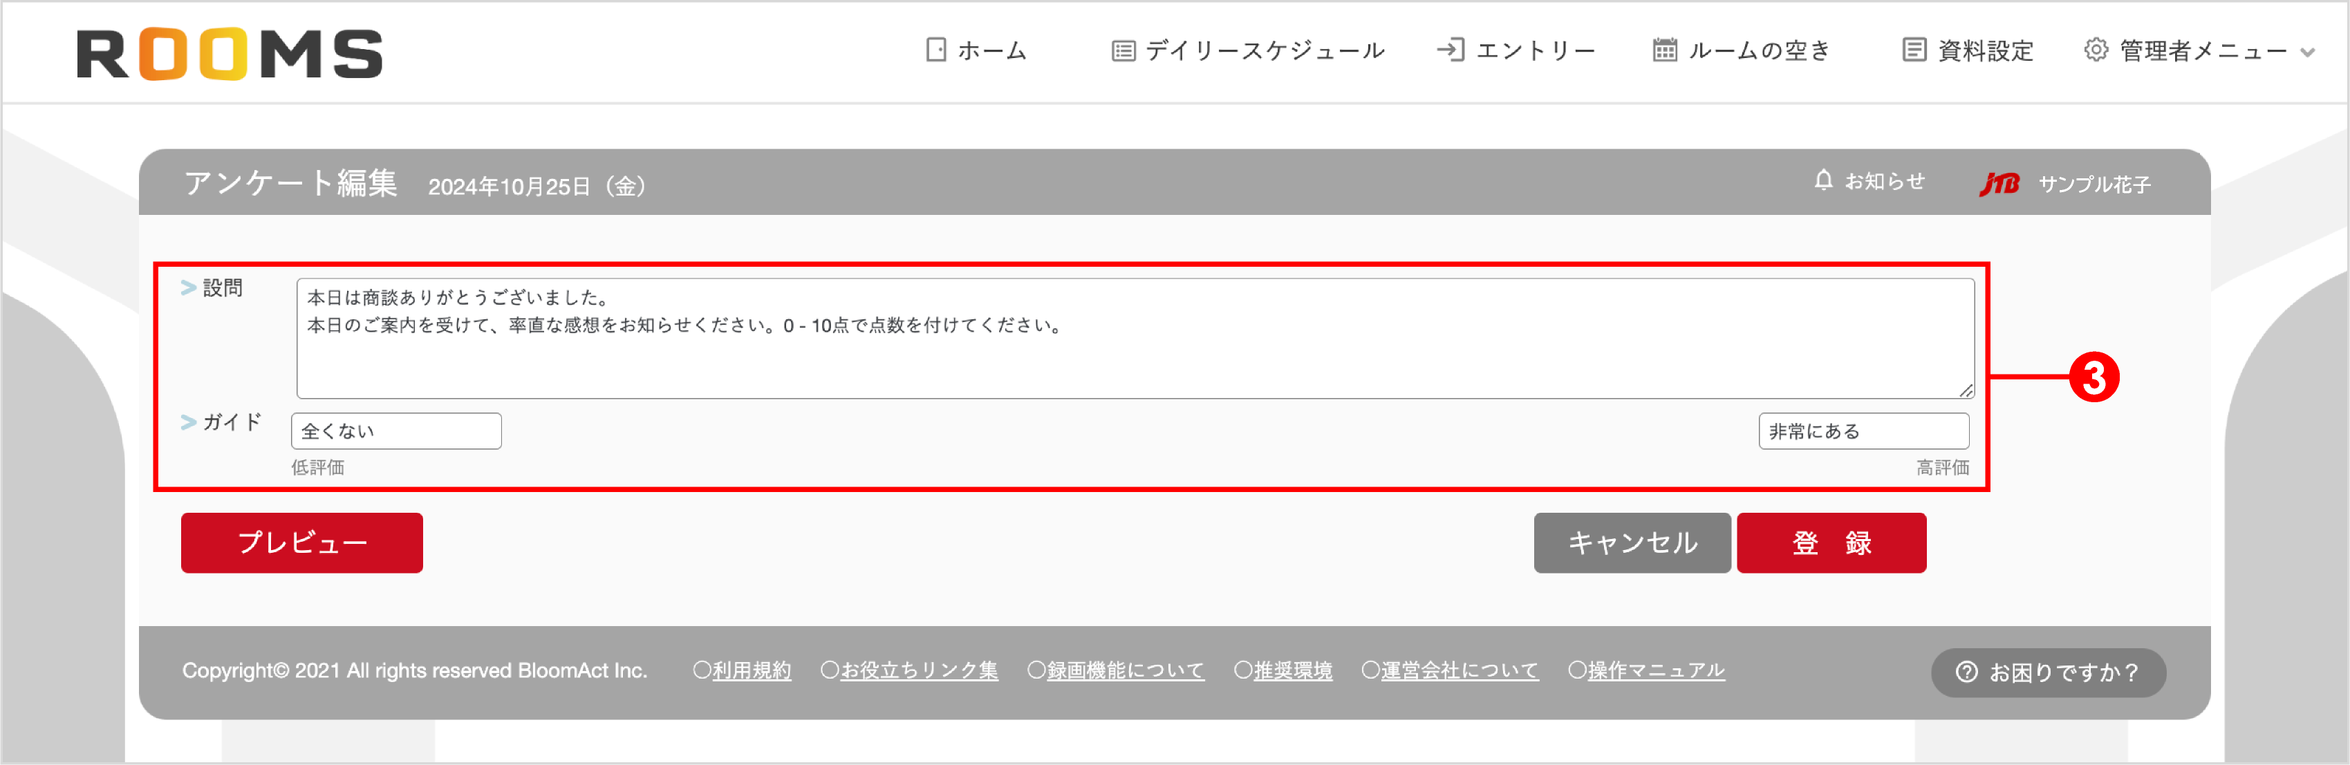Select the 管理者メニュー gear icon
The height and width of the screenshot is (765, 2350).
click(2096, 50)
